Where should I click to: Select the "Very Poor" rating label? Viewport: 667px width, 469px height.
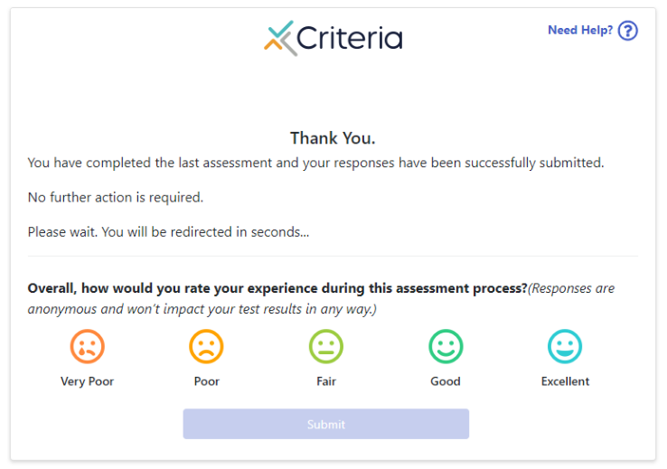[x=88, y=381]
